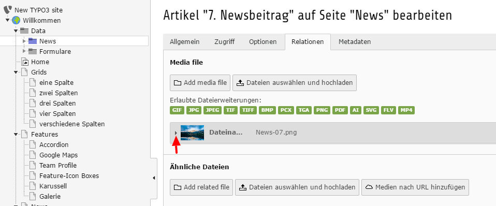Select Google Maps page label
Image resolution: width=496 pixels, height=206 pixels.
[59, 155]
